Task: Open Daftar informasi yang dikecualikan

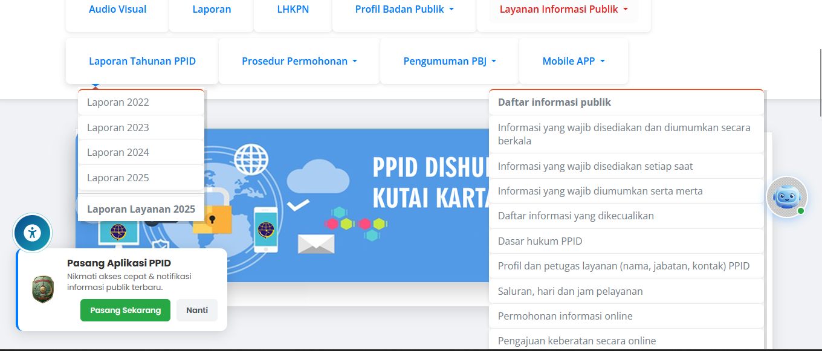Action: click(x=626, y=216)
